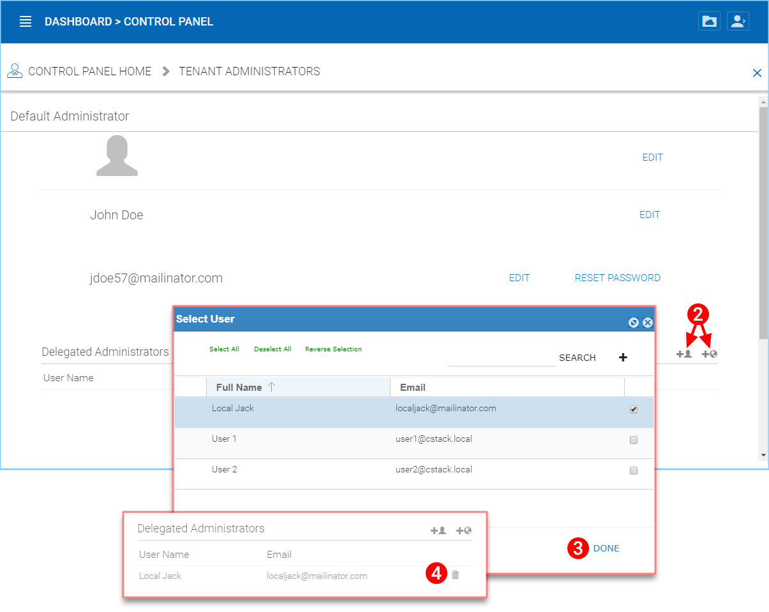
Task: Click the plus icon in Select User dialog
Action: pos(623,357)
